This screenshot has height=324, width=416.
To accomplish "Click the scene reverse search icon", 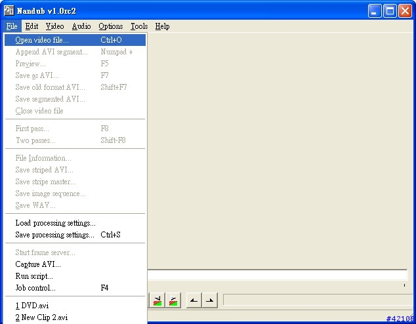I will click(x=157, y=300).
